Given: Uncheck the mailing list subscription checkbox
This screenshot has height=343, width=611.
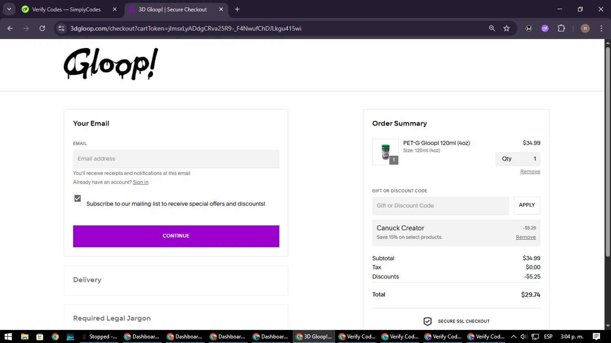Looking at the screenshot, I should (77, 198).
